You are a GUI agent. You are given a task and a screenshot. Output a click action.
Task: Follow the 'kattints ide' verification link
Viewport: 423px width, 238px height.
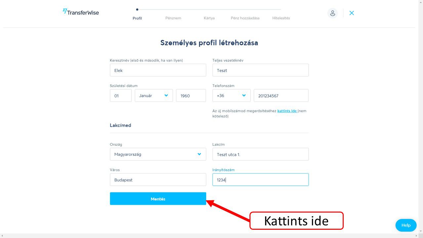(287, 111)
